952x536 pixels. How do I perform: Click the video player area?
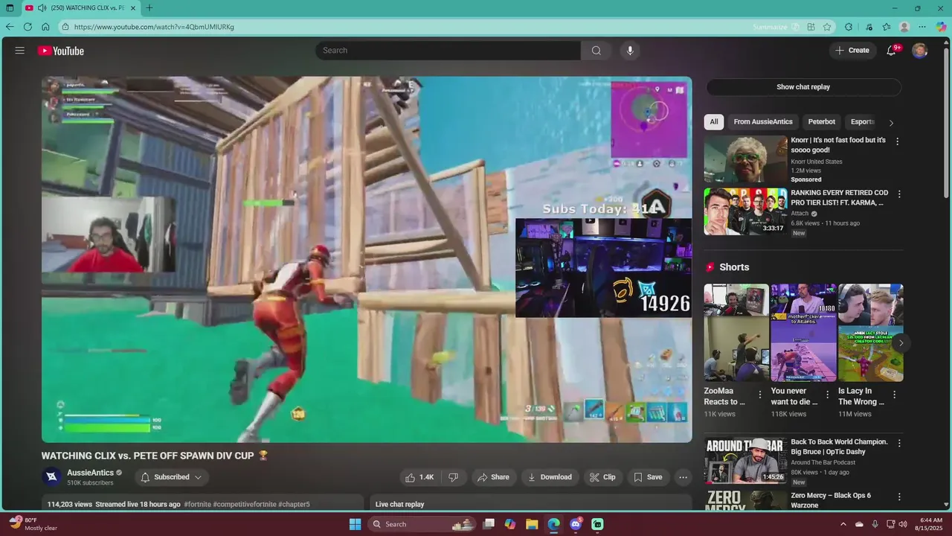pyautogui.click(x=367, y=259)
